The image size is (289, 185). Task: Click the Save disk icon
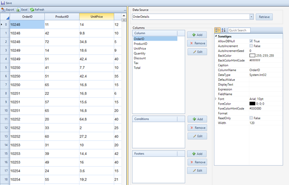3,3
